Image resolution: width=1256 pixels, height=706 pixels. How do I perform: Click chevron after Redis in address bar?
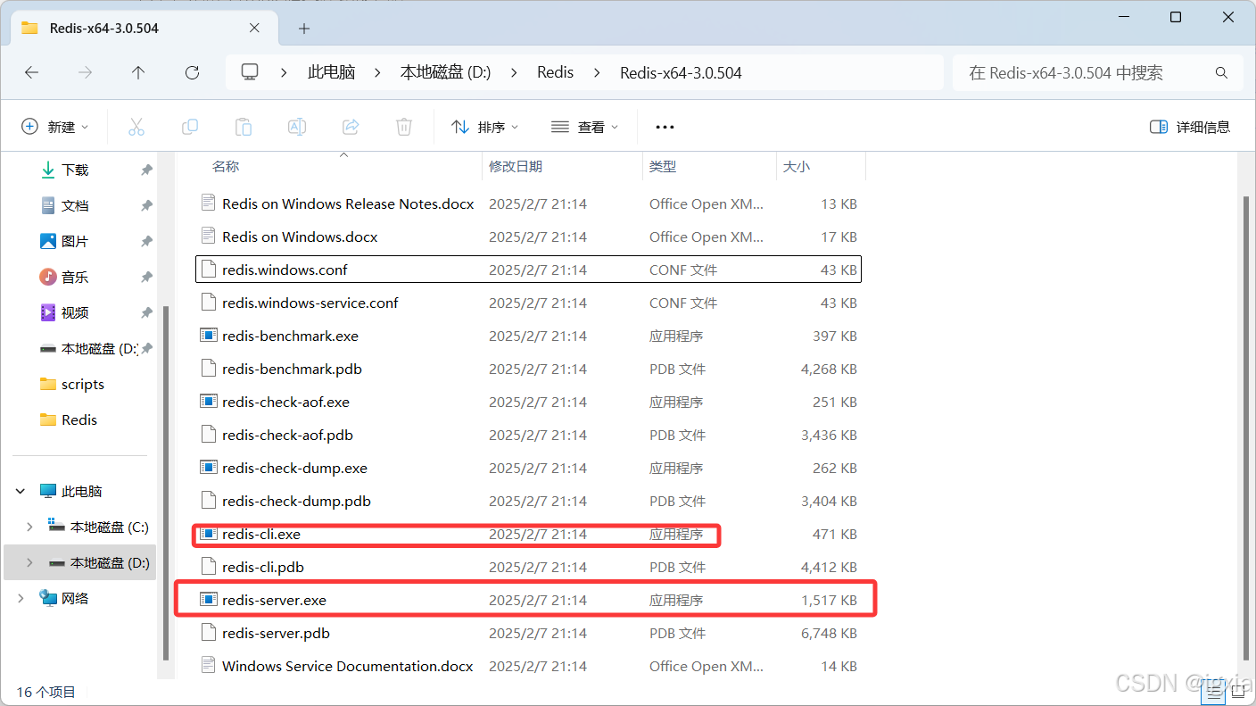597,73
